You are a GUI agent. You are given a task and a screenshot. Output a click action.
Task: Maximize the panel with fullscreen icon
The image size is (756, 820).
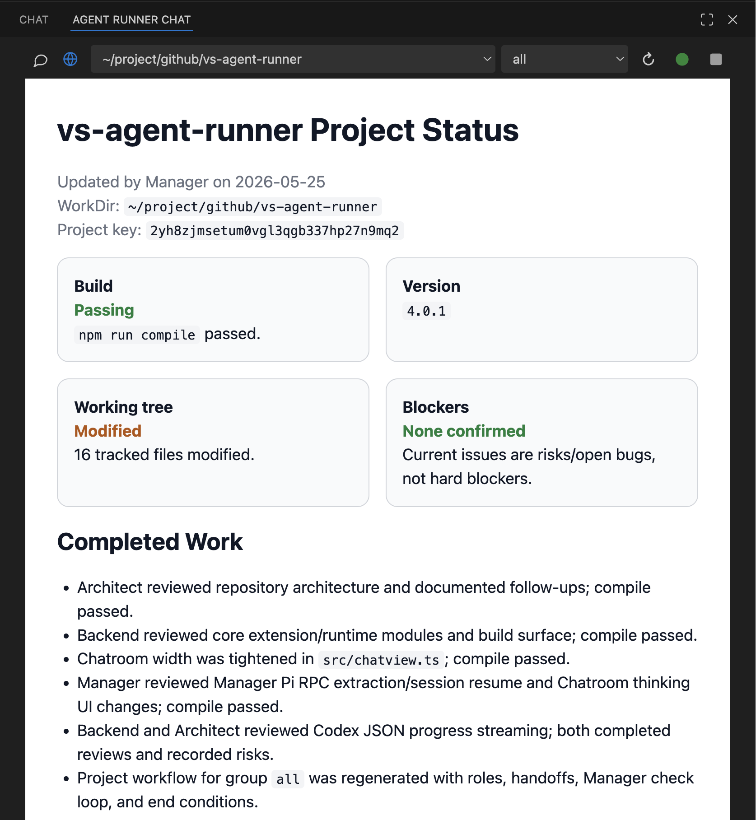pyautogui.click(x=707, y=19)
